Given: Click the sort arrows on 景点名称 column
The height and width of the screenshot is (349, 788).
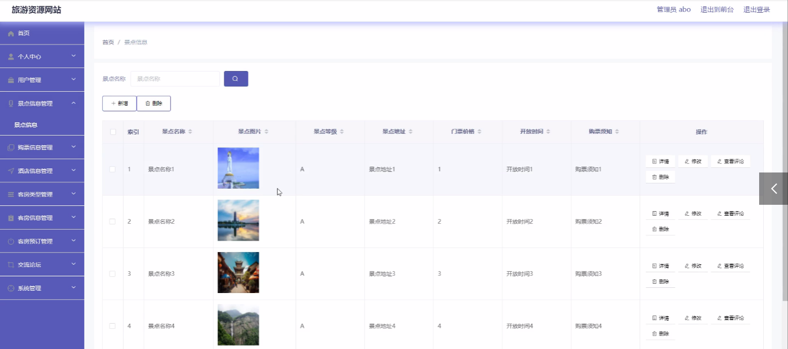Looking at the screenshot, I should 191,132.
